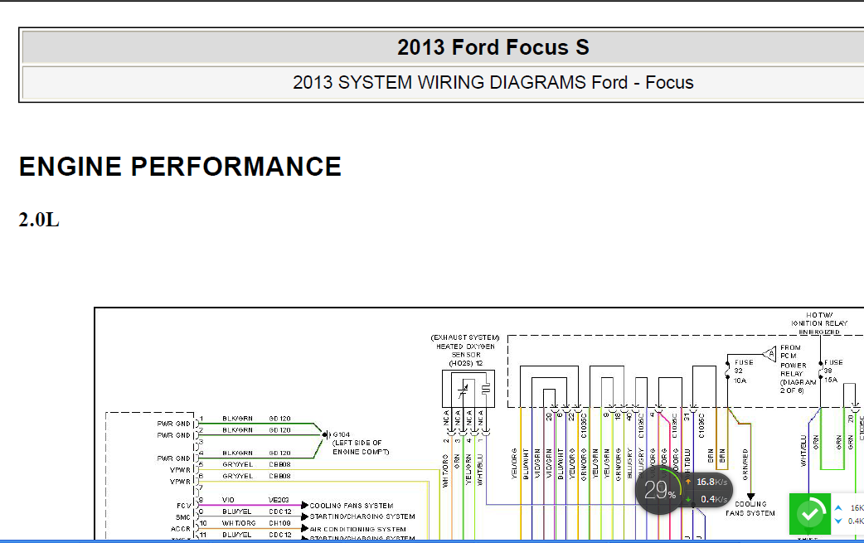Screen dimensions: 864x543
Task: Select '2013 SYSTEM WIRING DIAGRAMS Ford - Focus' subtitle
Action: pyautogui.click(x=493, y=83)
